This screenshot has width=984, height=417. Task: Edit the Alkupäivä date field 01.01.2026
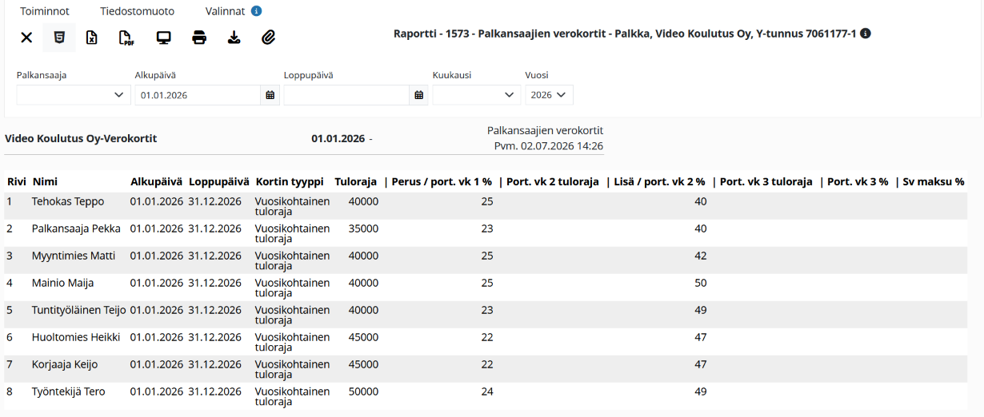tap(198, 95)
